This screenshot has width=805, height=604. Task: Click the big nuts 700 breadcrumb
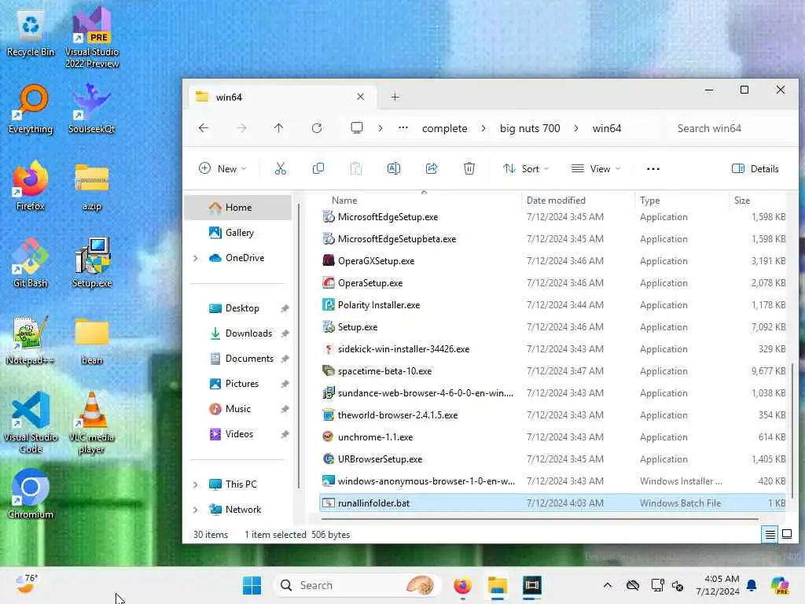pyautogui.click(x=530, y=128)
